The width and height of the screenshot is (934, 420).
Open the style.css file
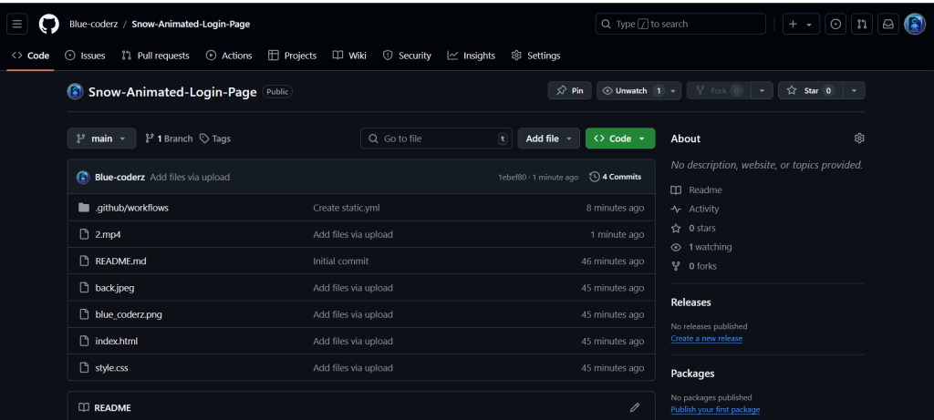[111, 368]
